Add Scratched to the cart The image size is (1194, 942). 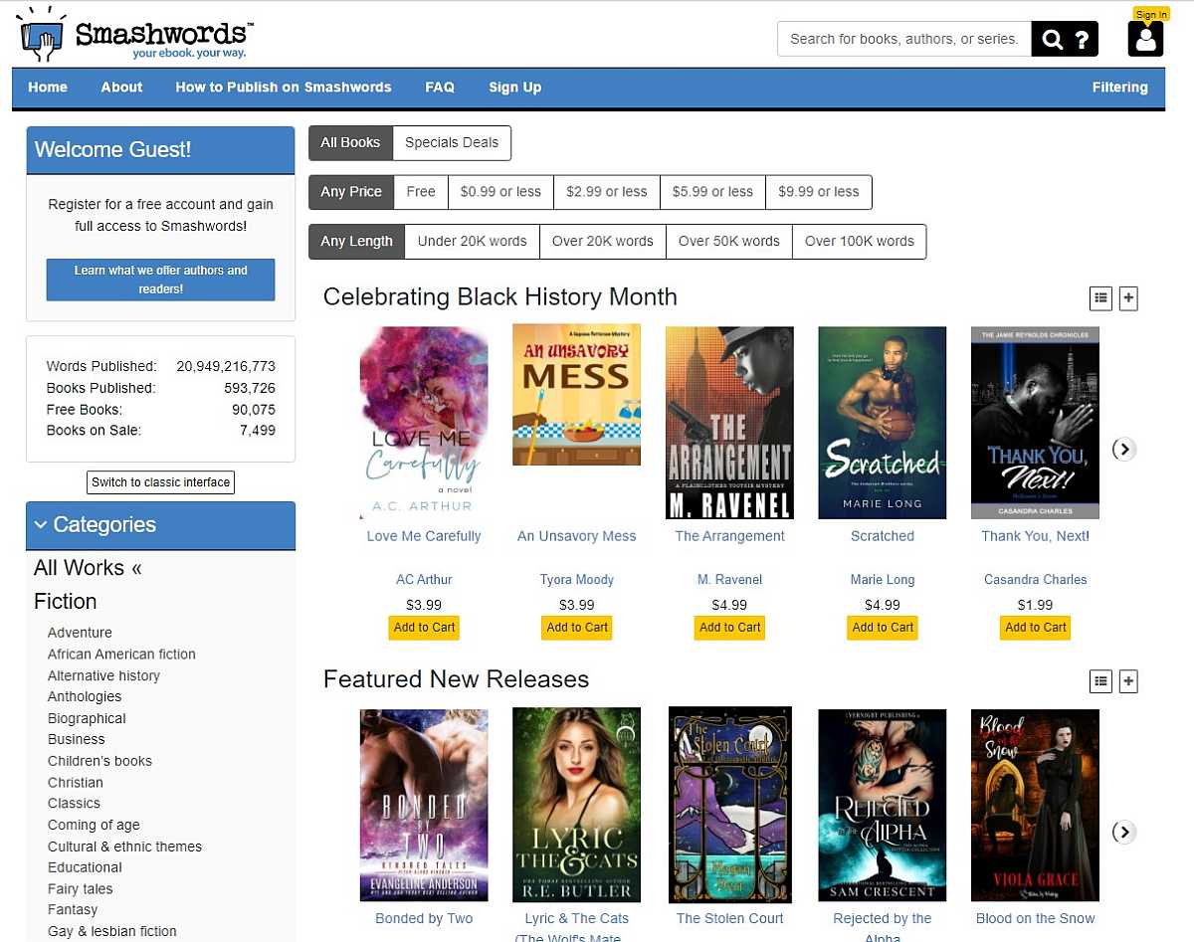click(x=882, y=628)
